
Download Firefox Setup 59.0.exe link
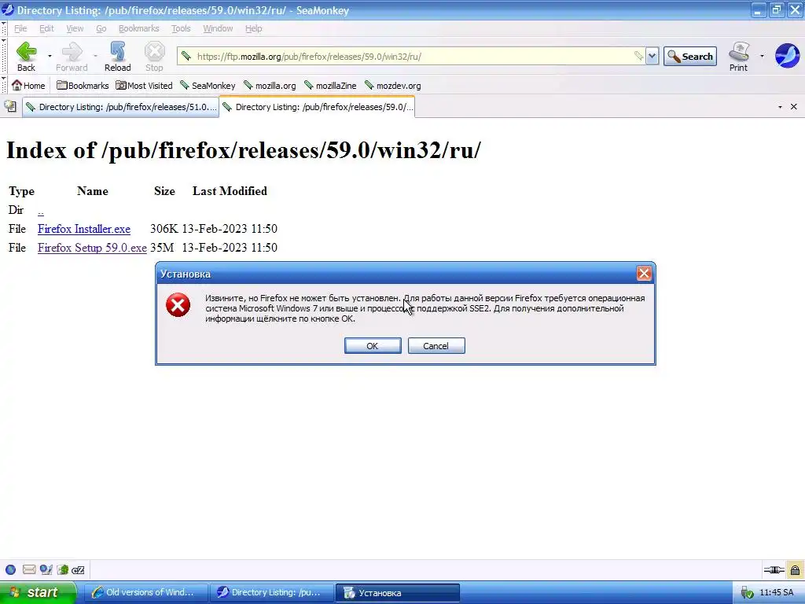click(93, 248)
